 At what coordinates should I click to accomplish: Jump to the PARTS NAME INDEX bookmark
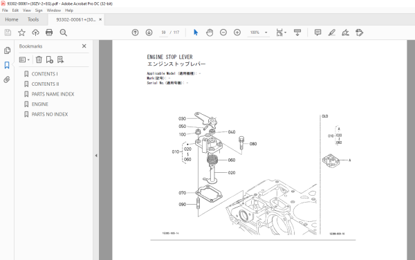53,94
